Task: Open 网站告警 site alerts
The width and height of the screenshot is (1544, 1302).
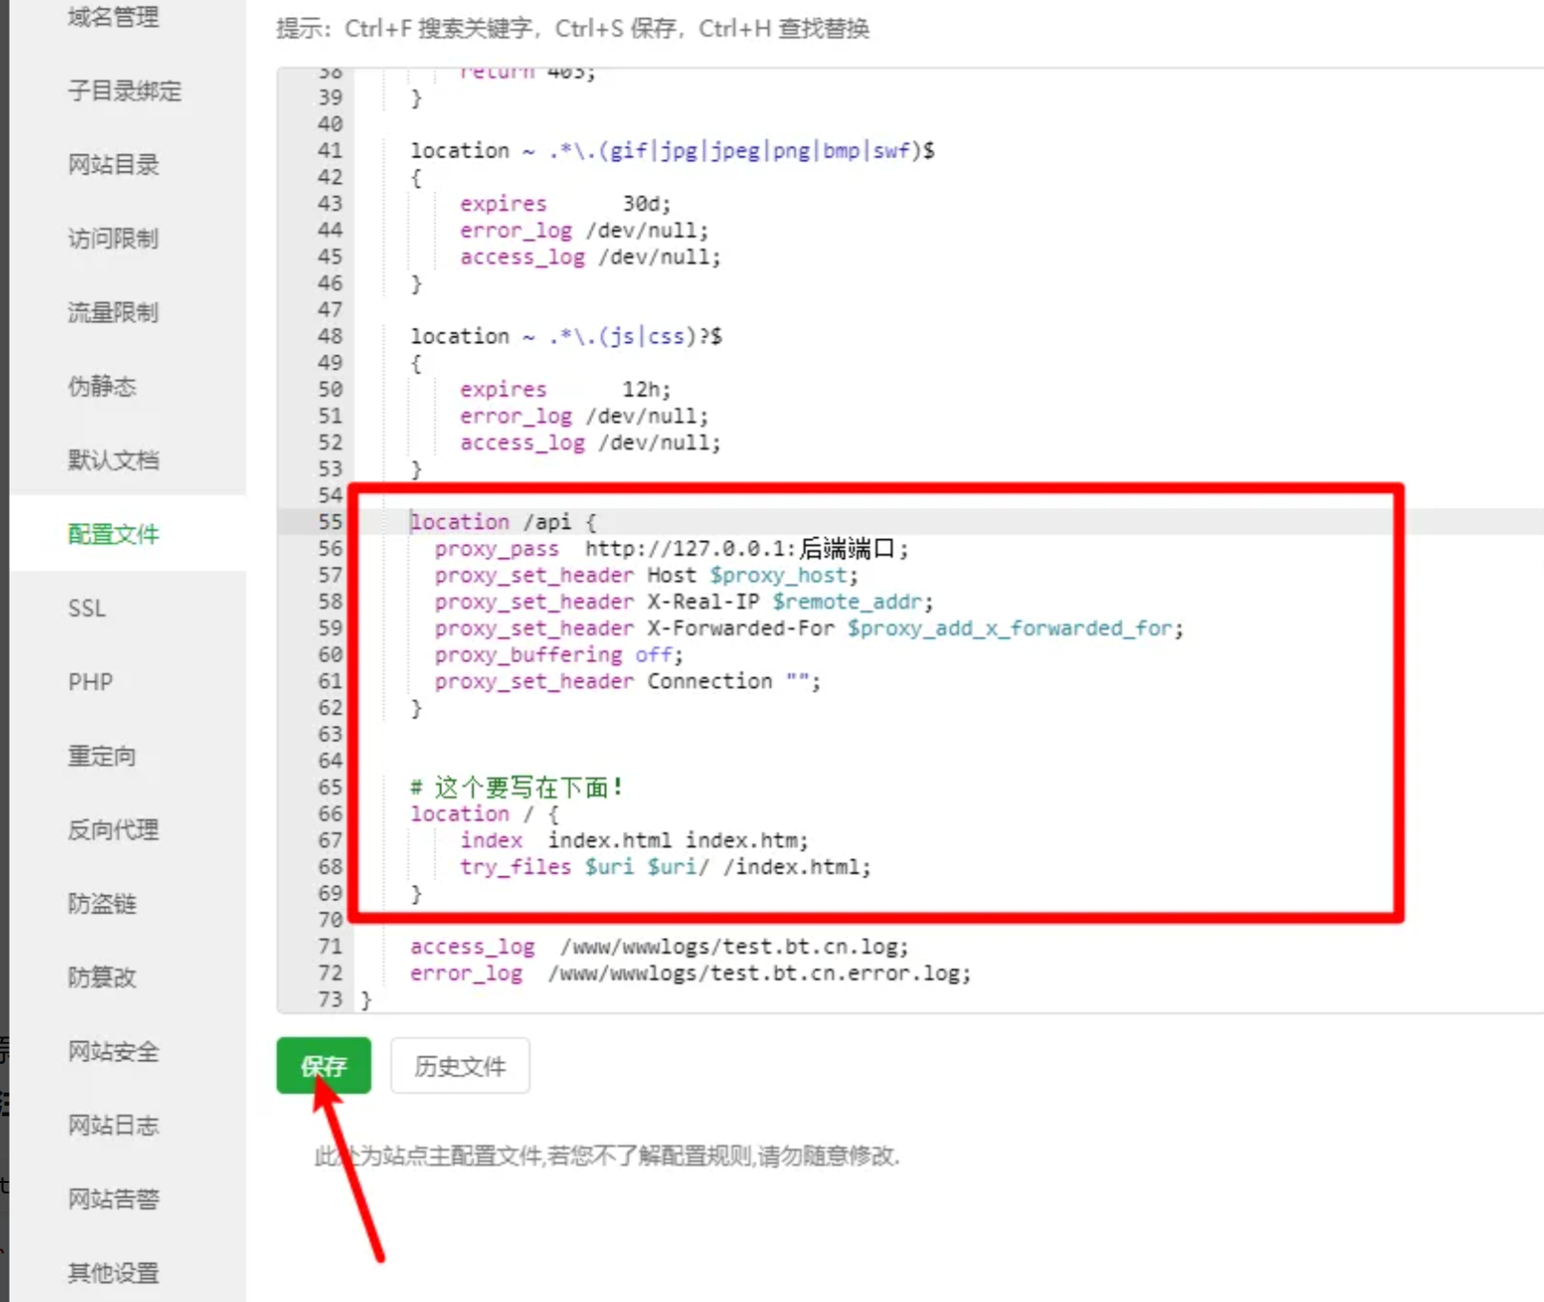Action: 112,1199
